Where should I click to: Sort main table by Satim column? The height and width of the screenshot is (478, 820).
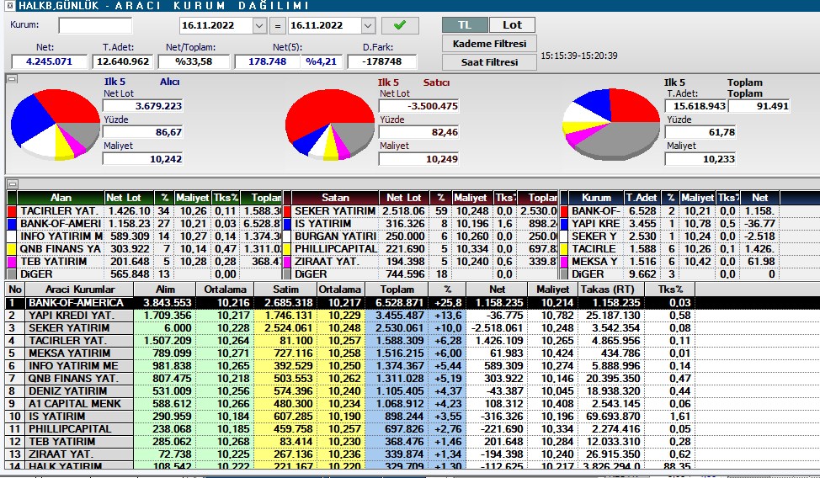point(285,289)
